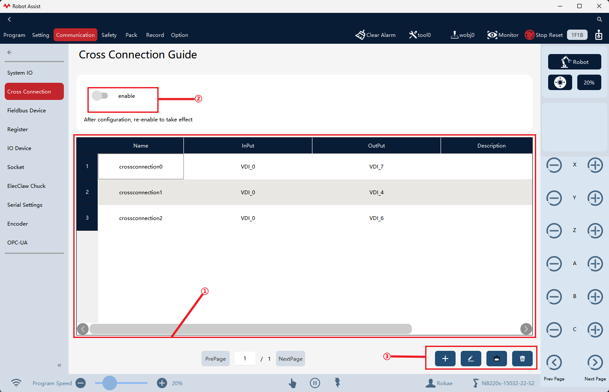Click the Clear Alarm broom icon
Screen dimensions: 609x392
360,35
